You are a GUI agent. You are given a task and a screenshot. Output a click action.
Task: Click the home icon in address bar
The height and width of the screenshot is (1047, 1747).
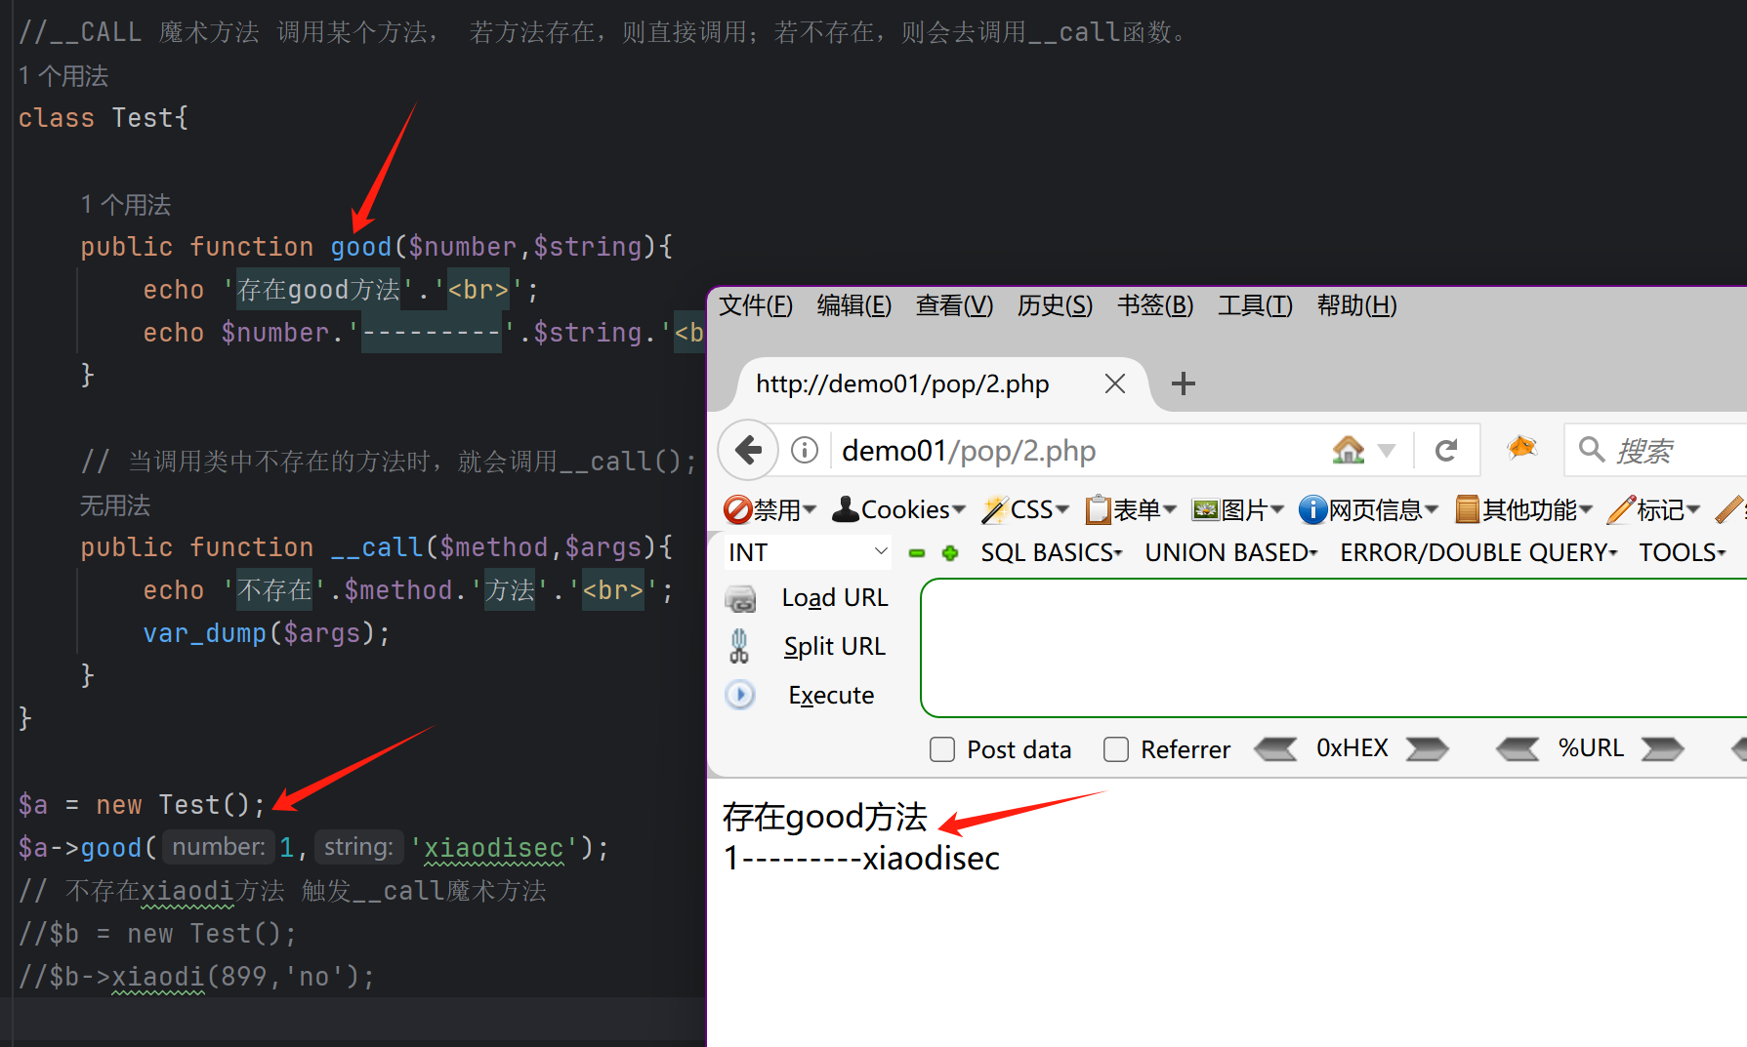click(x=1349, y=451)
